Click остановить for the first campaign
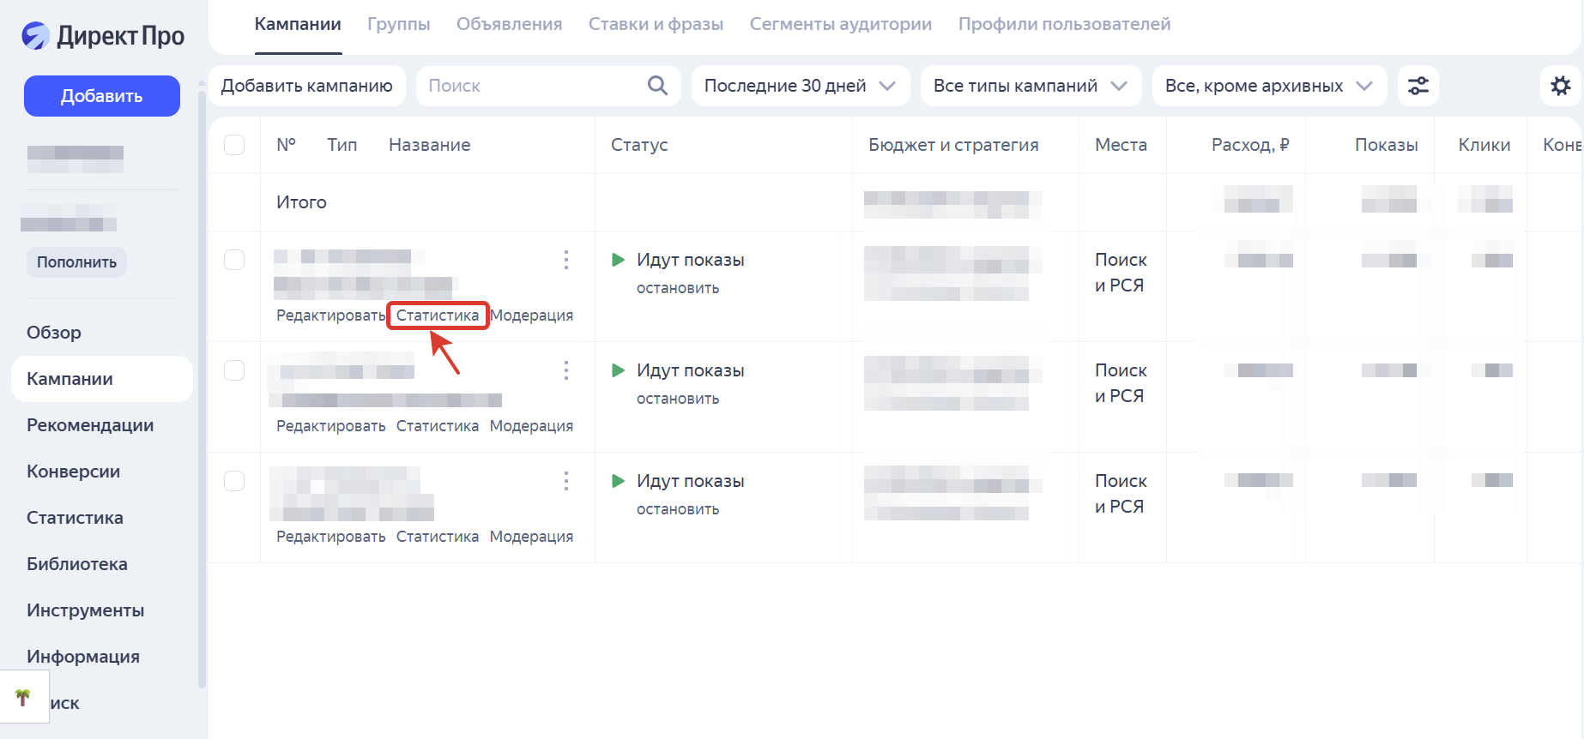Screen dimensions: 1584x739 coord(678,288)
